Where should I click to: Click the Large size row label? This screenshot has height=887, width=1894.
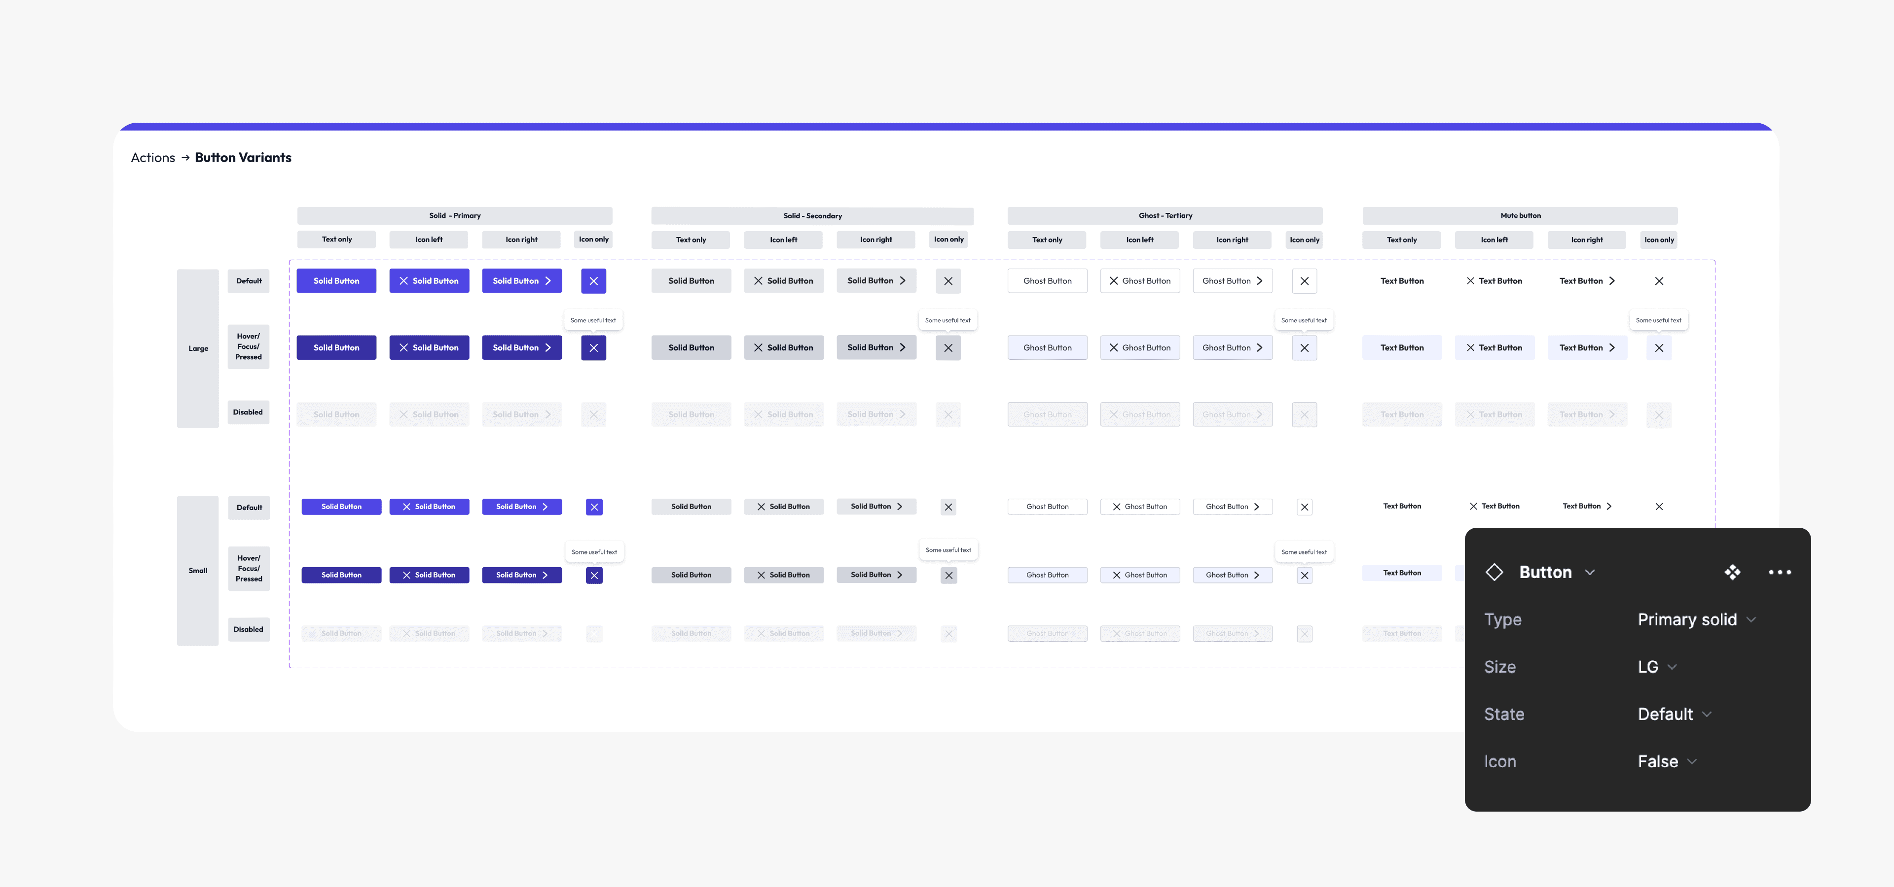[198, 349]
